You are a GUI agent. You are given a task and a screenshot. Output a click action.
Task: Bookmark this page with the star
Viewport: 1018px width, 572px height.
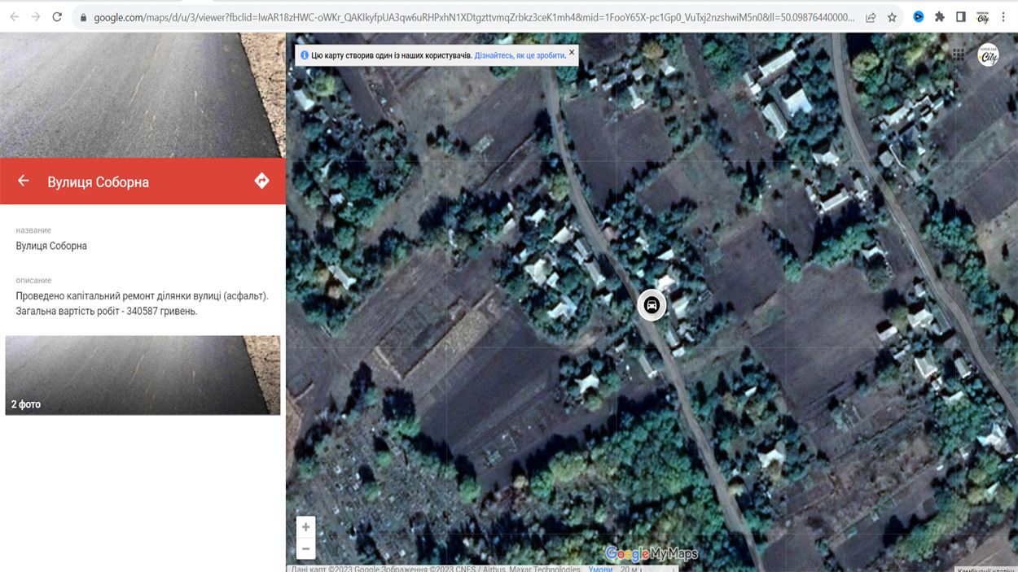tap(893, 17)
